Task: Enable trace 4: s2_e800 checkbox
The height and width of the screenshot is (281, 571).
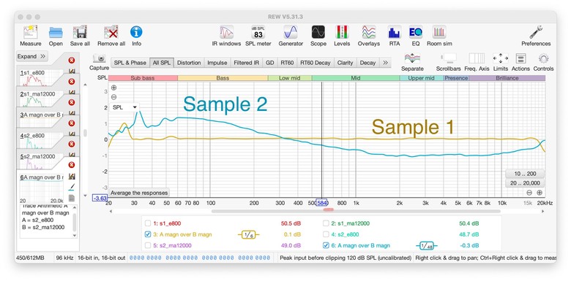Action: (326, 234)
